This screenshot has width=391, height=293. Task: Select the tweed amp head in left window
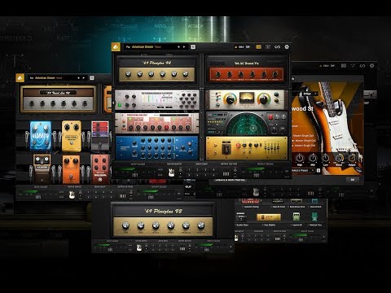tap(58, 99)
